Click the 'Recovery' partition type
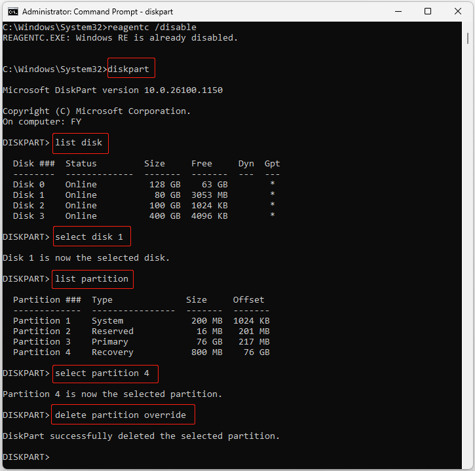The height and width of the screenshot is (471, 475). (x=113, y=352)
